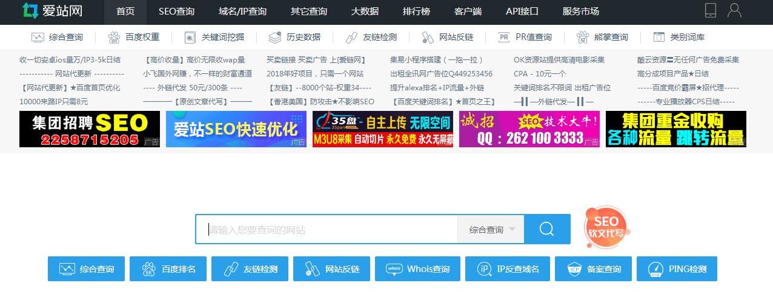The height and width of the screenshot is (300, 773).
Task: Click the 友链检测 link icon in sub-navigation
Action: (x=352, y=37)
